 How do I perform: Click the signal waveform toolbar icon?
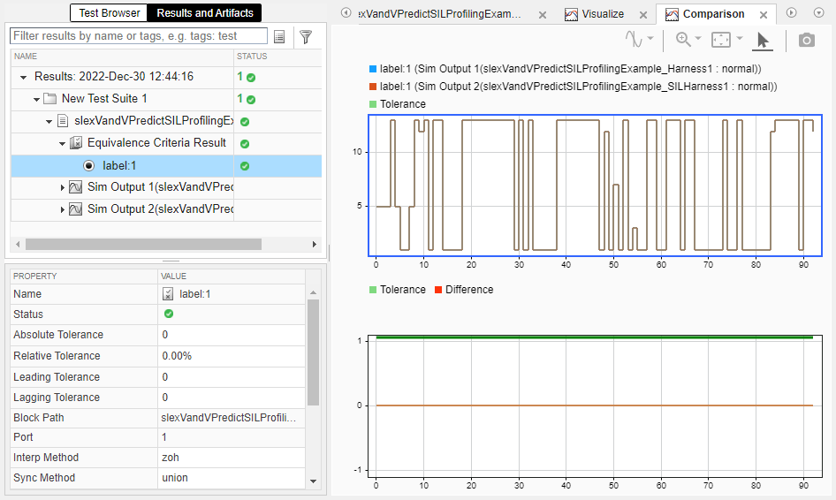635,40
